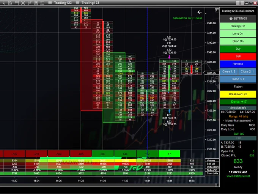Click the green Buy button
Viewport: 258px width, 194px height.
point(238,49)
